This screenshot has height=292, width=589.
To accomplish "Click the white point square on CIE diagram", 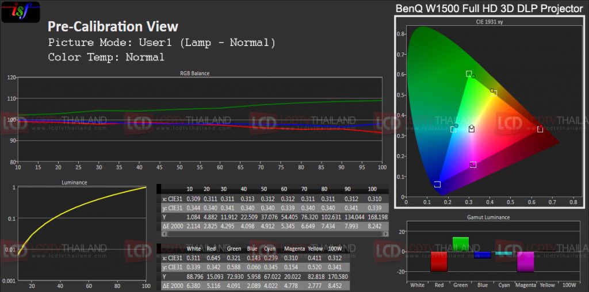I will 472,129.
